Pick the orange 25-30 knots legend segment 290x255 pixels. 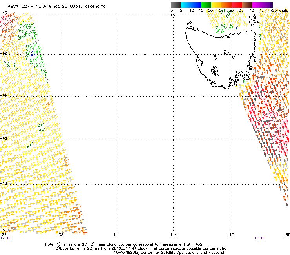click(x=227, y=5)
